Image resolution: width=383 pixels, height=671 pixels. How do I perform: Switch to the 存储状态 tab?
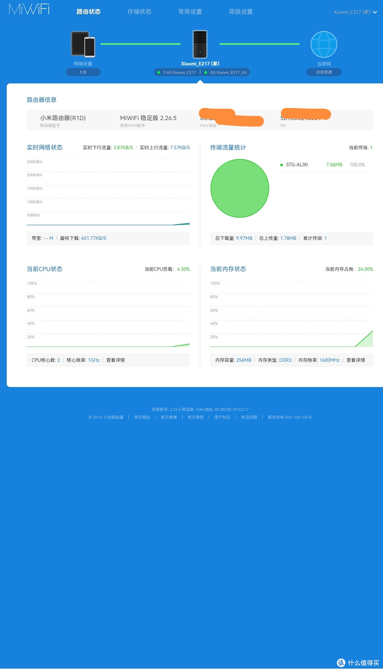tap(139, 12)
